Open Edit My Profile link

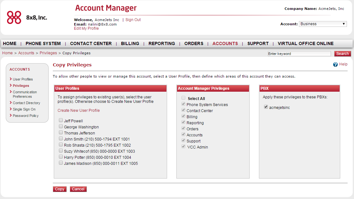[86, 28]
